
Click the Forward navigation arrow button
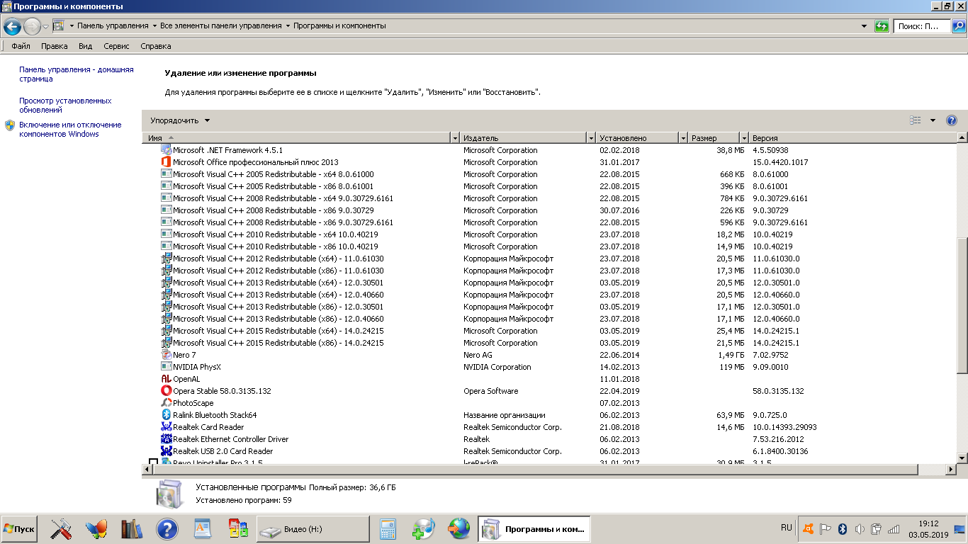click(x=33, y=27)
